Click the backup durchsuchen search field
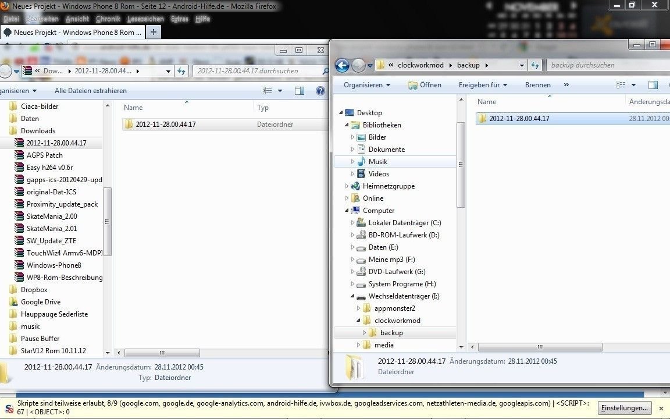This screenshot has width=670, height=419. point(608,65)
